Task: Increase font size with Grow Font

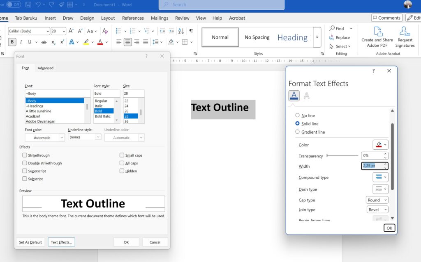Action: [71, 31]
